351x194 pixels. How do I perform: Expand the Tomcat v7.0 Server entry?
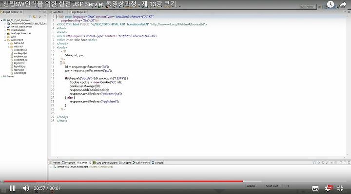51,167
